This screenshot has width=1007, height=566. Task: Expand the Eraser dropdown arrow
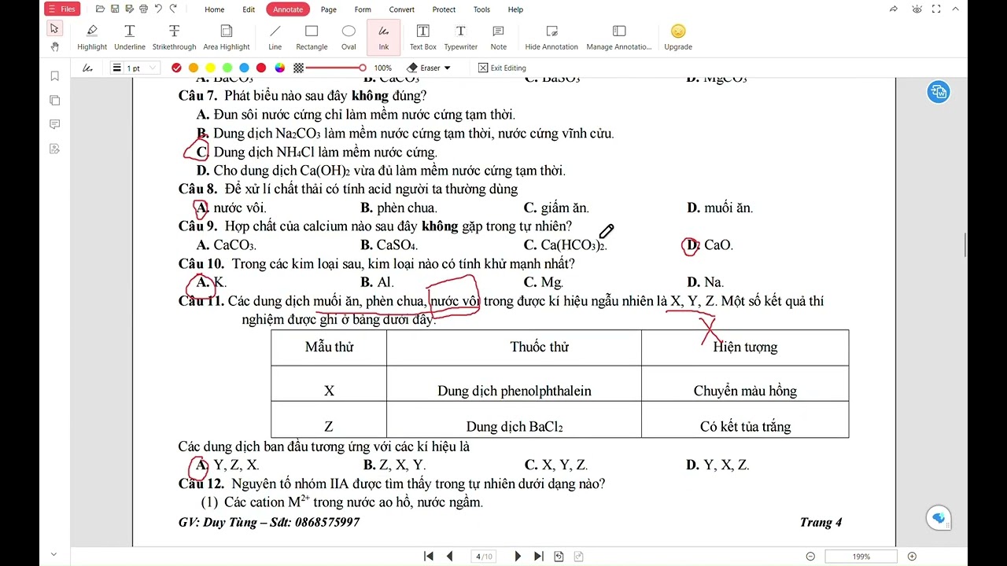[x=448, y=68]
